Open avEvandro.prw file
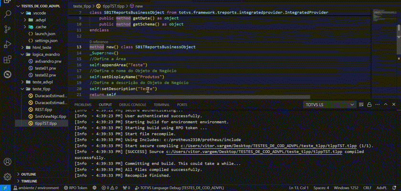 pos(48,62)
